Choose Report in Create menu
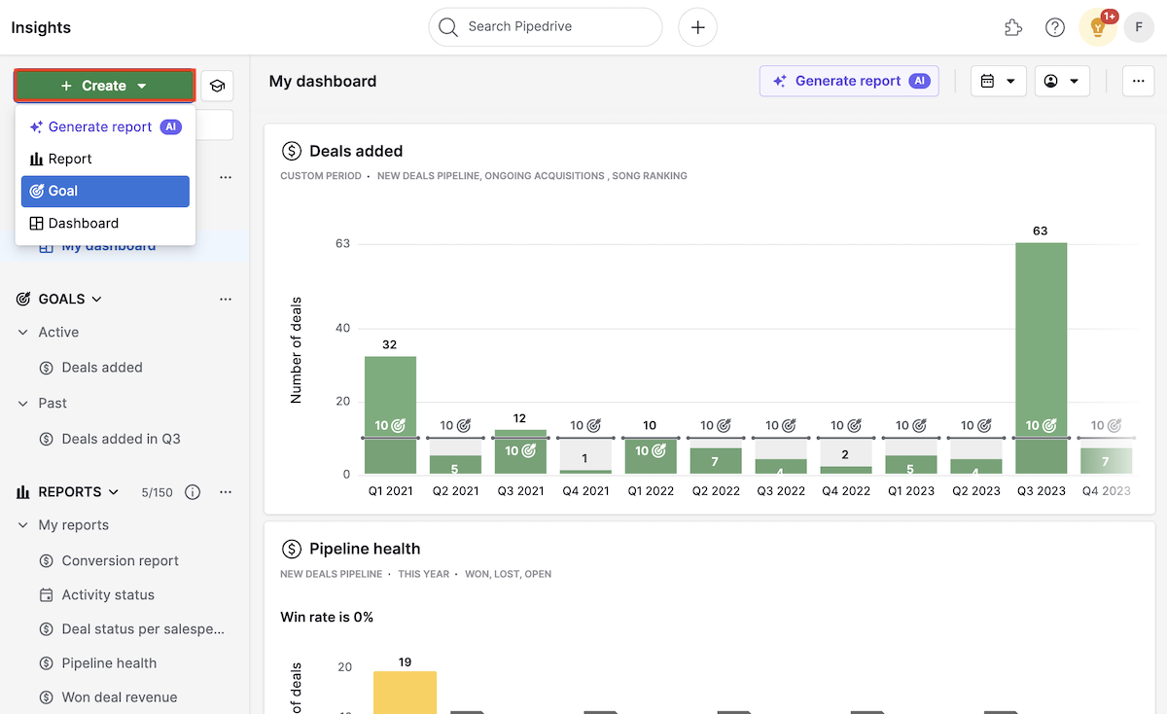Viewport: 1167px width, 714px height. (105, 159)
